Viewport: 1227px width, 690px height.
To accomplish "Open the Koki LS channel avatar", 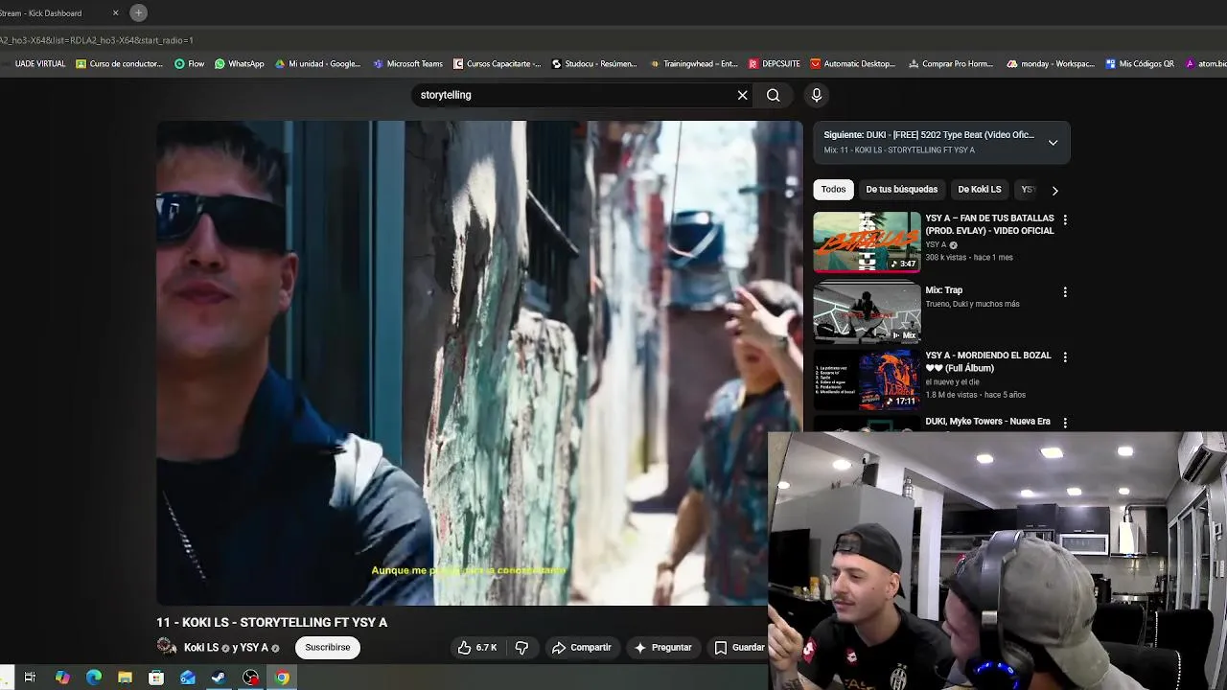I will pos(167,647).
